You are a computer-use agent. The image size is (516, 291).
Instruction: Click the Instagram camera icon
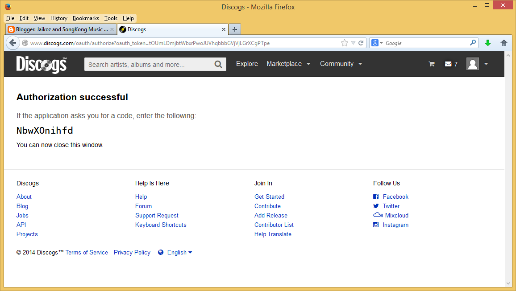[x=375, y=225]
